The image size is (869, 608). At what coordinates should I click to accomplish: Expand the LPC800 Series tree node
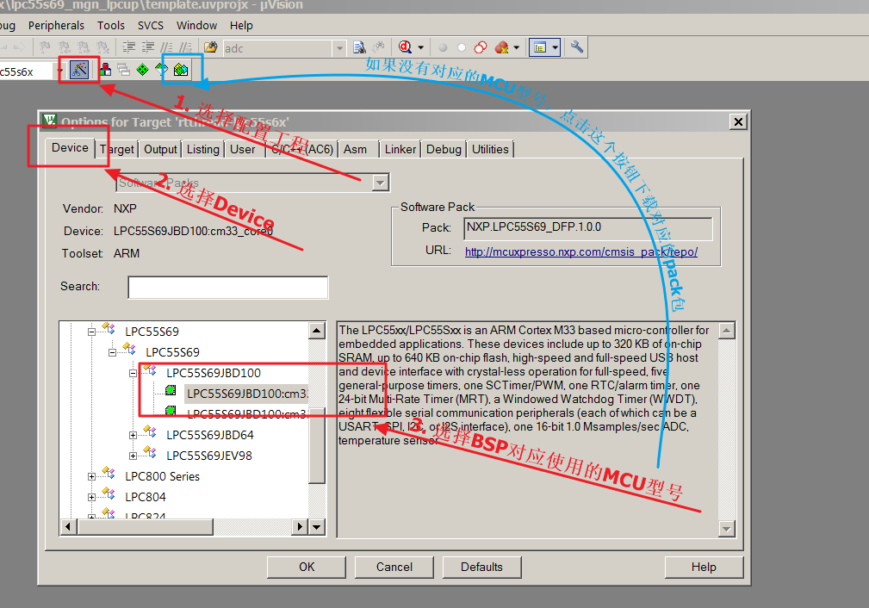click(91, 476)
